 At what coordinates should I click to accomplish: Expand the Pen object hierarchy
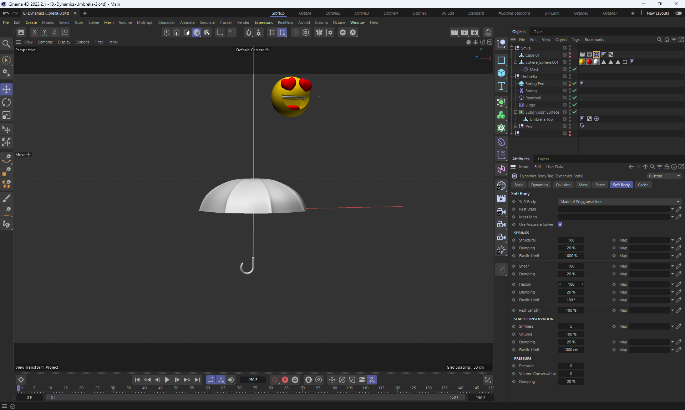click(x=516, y=126)
